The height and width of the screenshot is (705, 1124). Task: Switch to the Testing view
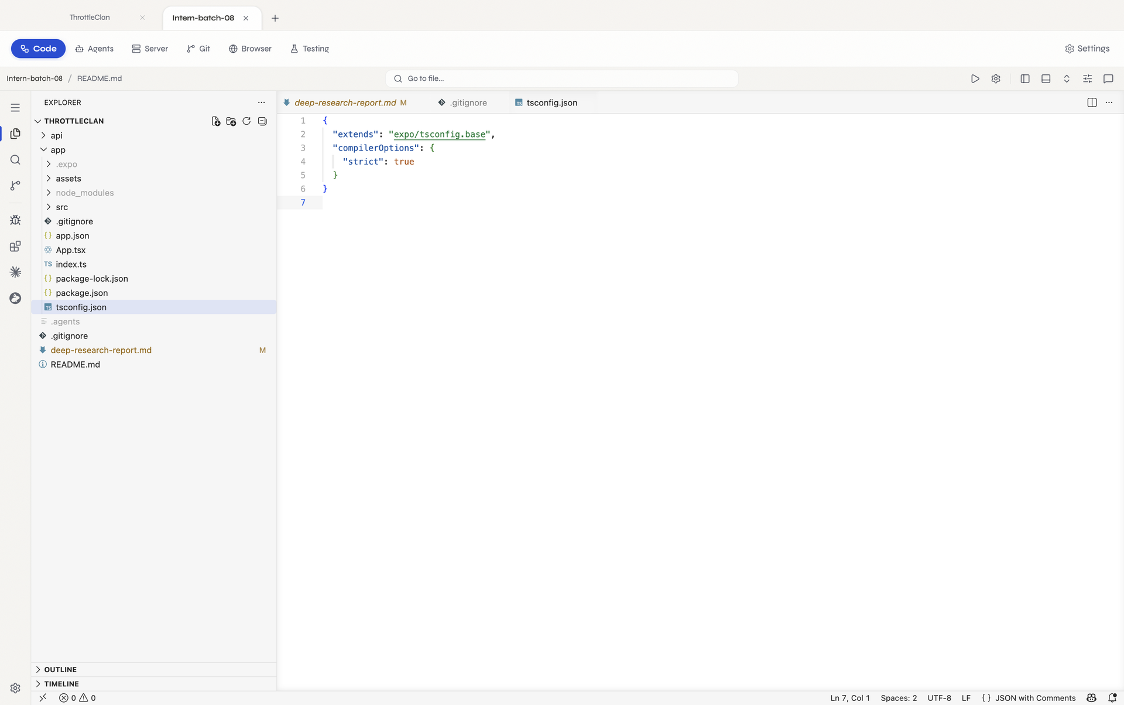(310, 49)
